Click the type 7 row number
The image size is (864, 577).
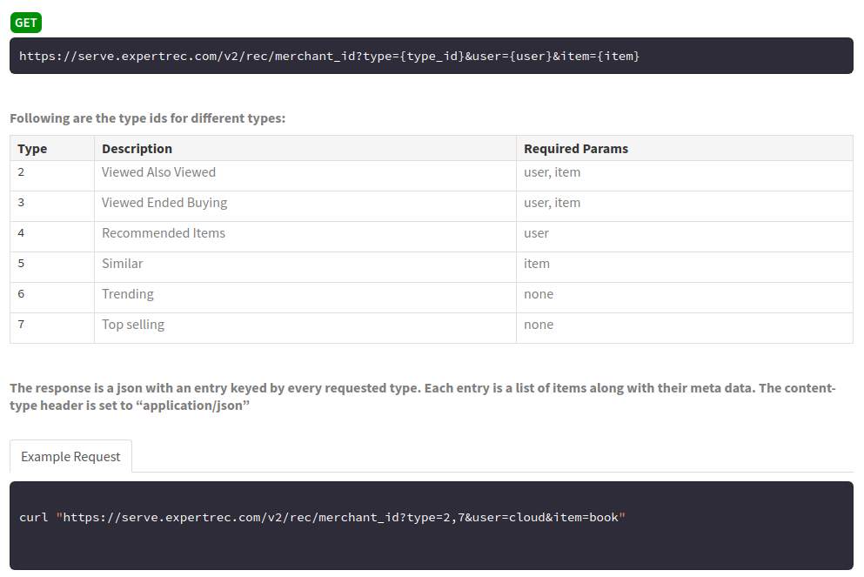click(21, 324)
